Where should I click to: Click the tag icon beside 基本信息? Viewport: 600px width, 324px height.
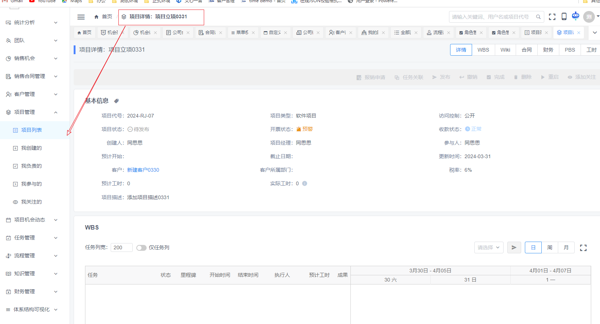pos(116,101)
